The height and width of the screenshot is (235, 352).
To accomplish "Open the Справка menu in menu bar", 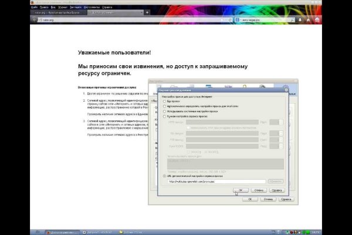I will (x=106, y=7).
